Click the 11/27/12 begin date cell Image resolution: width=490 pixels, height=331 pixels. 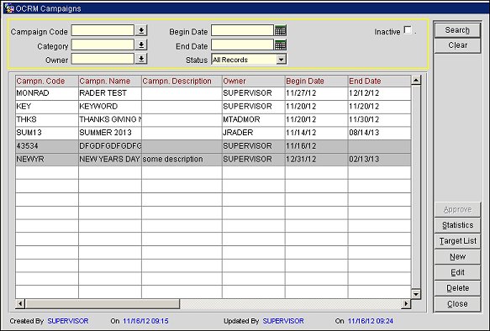pyautogui.click(x=317, y=93)
